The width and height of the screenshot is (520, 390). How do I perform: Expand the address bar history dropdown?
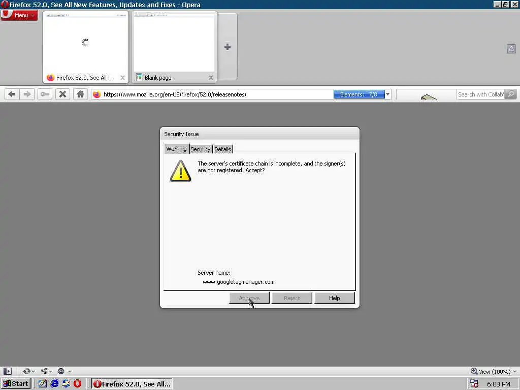point(387,94)
